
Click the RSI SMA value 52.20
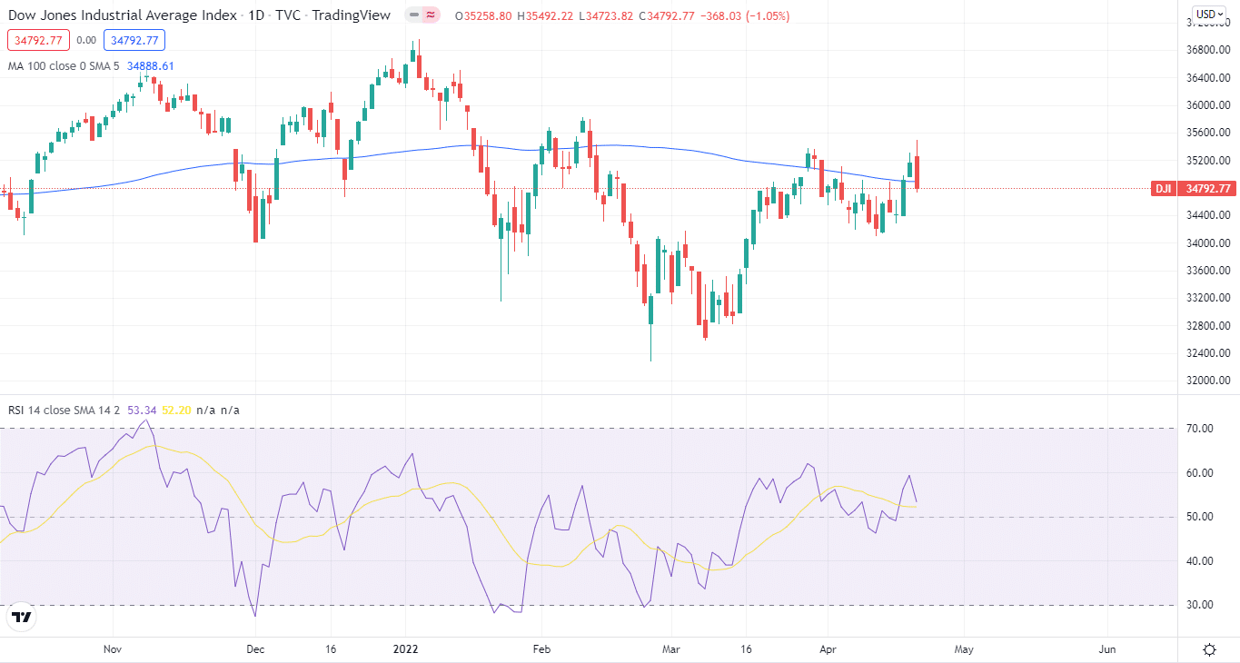click(177, 410)
